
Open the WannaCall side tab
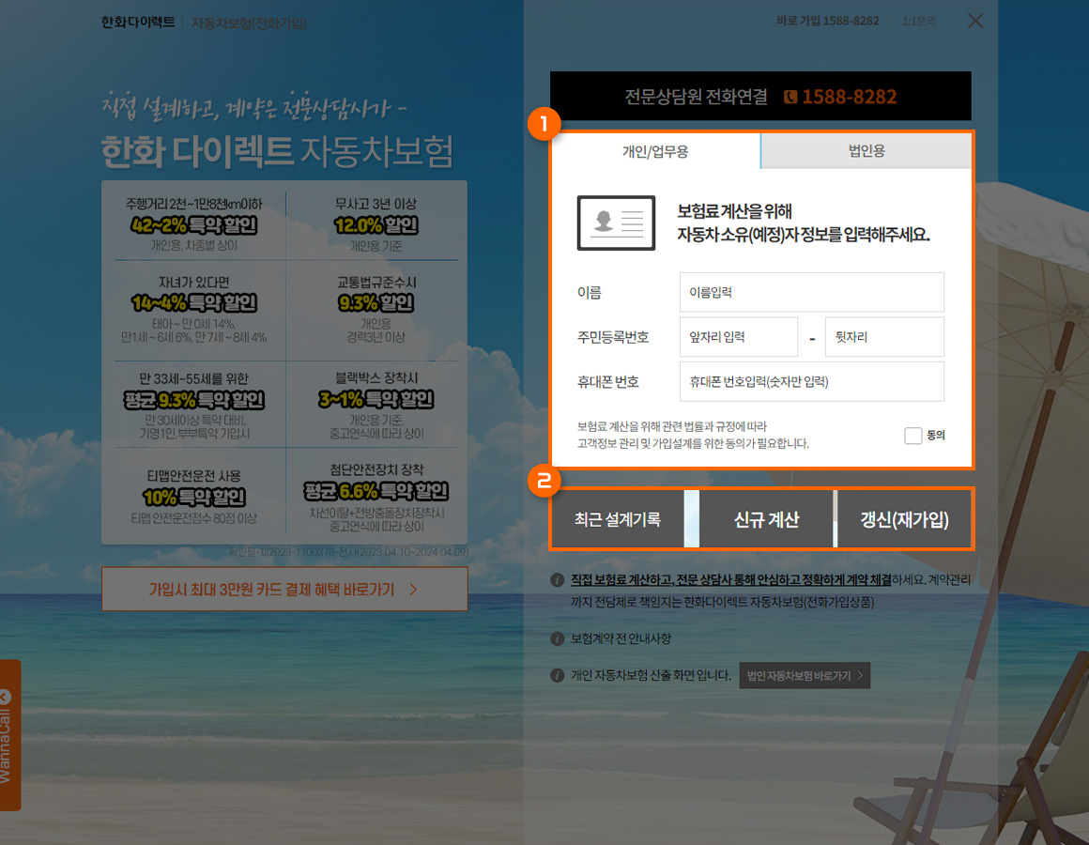[x=9, y=734]
